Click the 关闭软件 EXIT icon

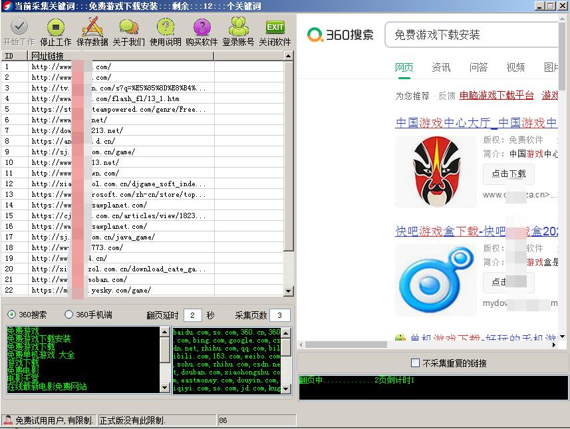point(275,27)
